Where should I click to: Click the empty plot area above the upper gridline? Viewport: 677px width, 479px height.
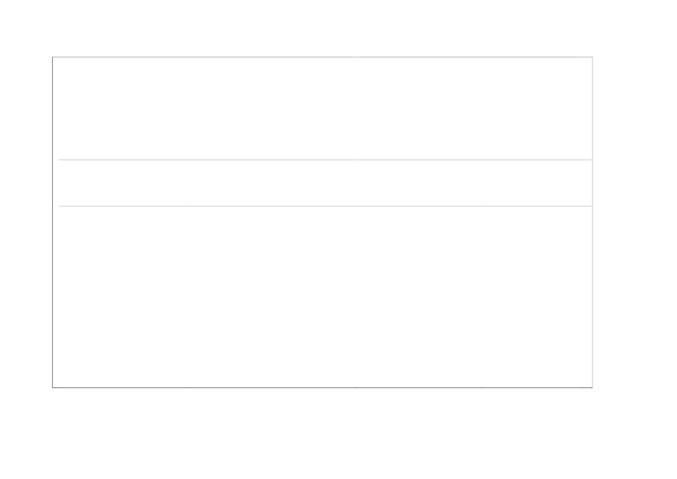click(323, 108)
